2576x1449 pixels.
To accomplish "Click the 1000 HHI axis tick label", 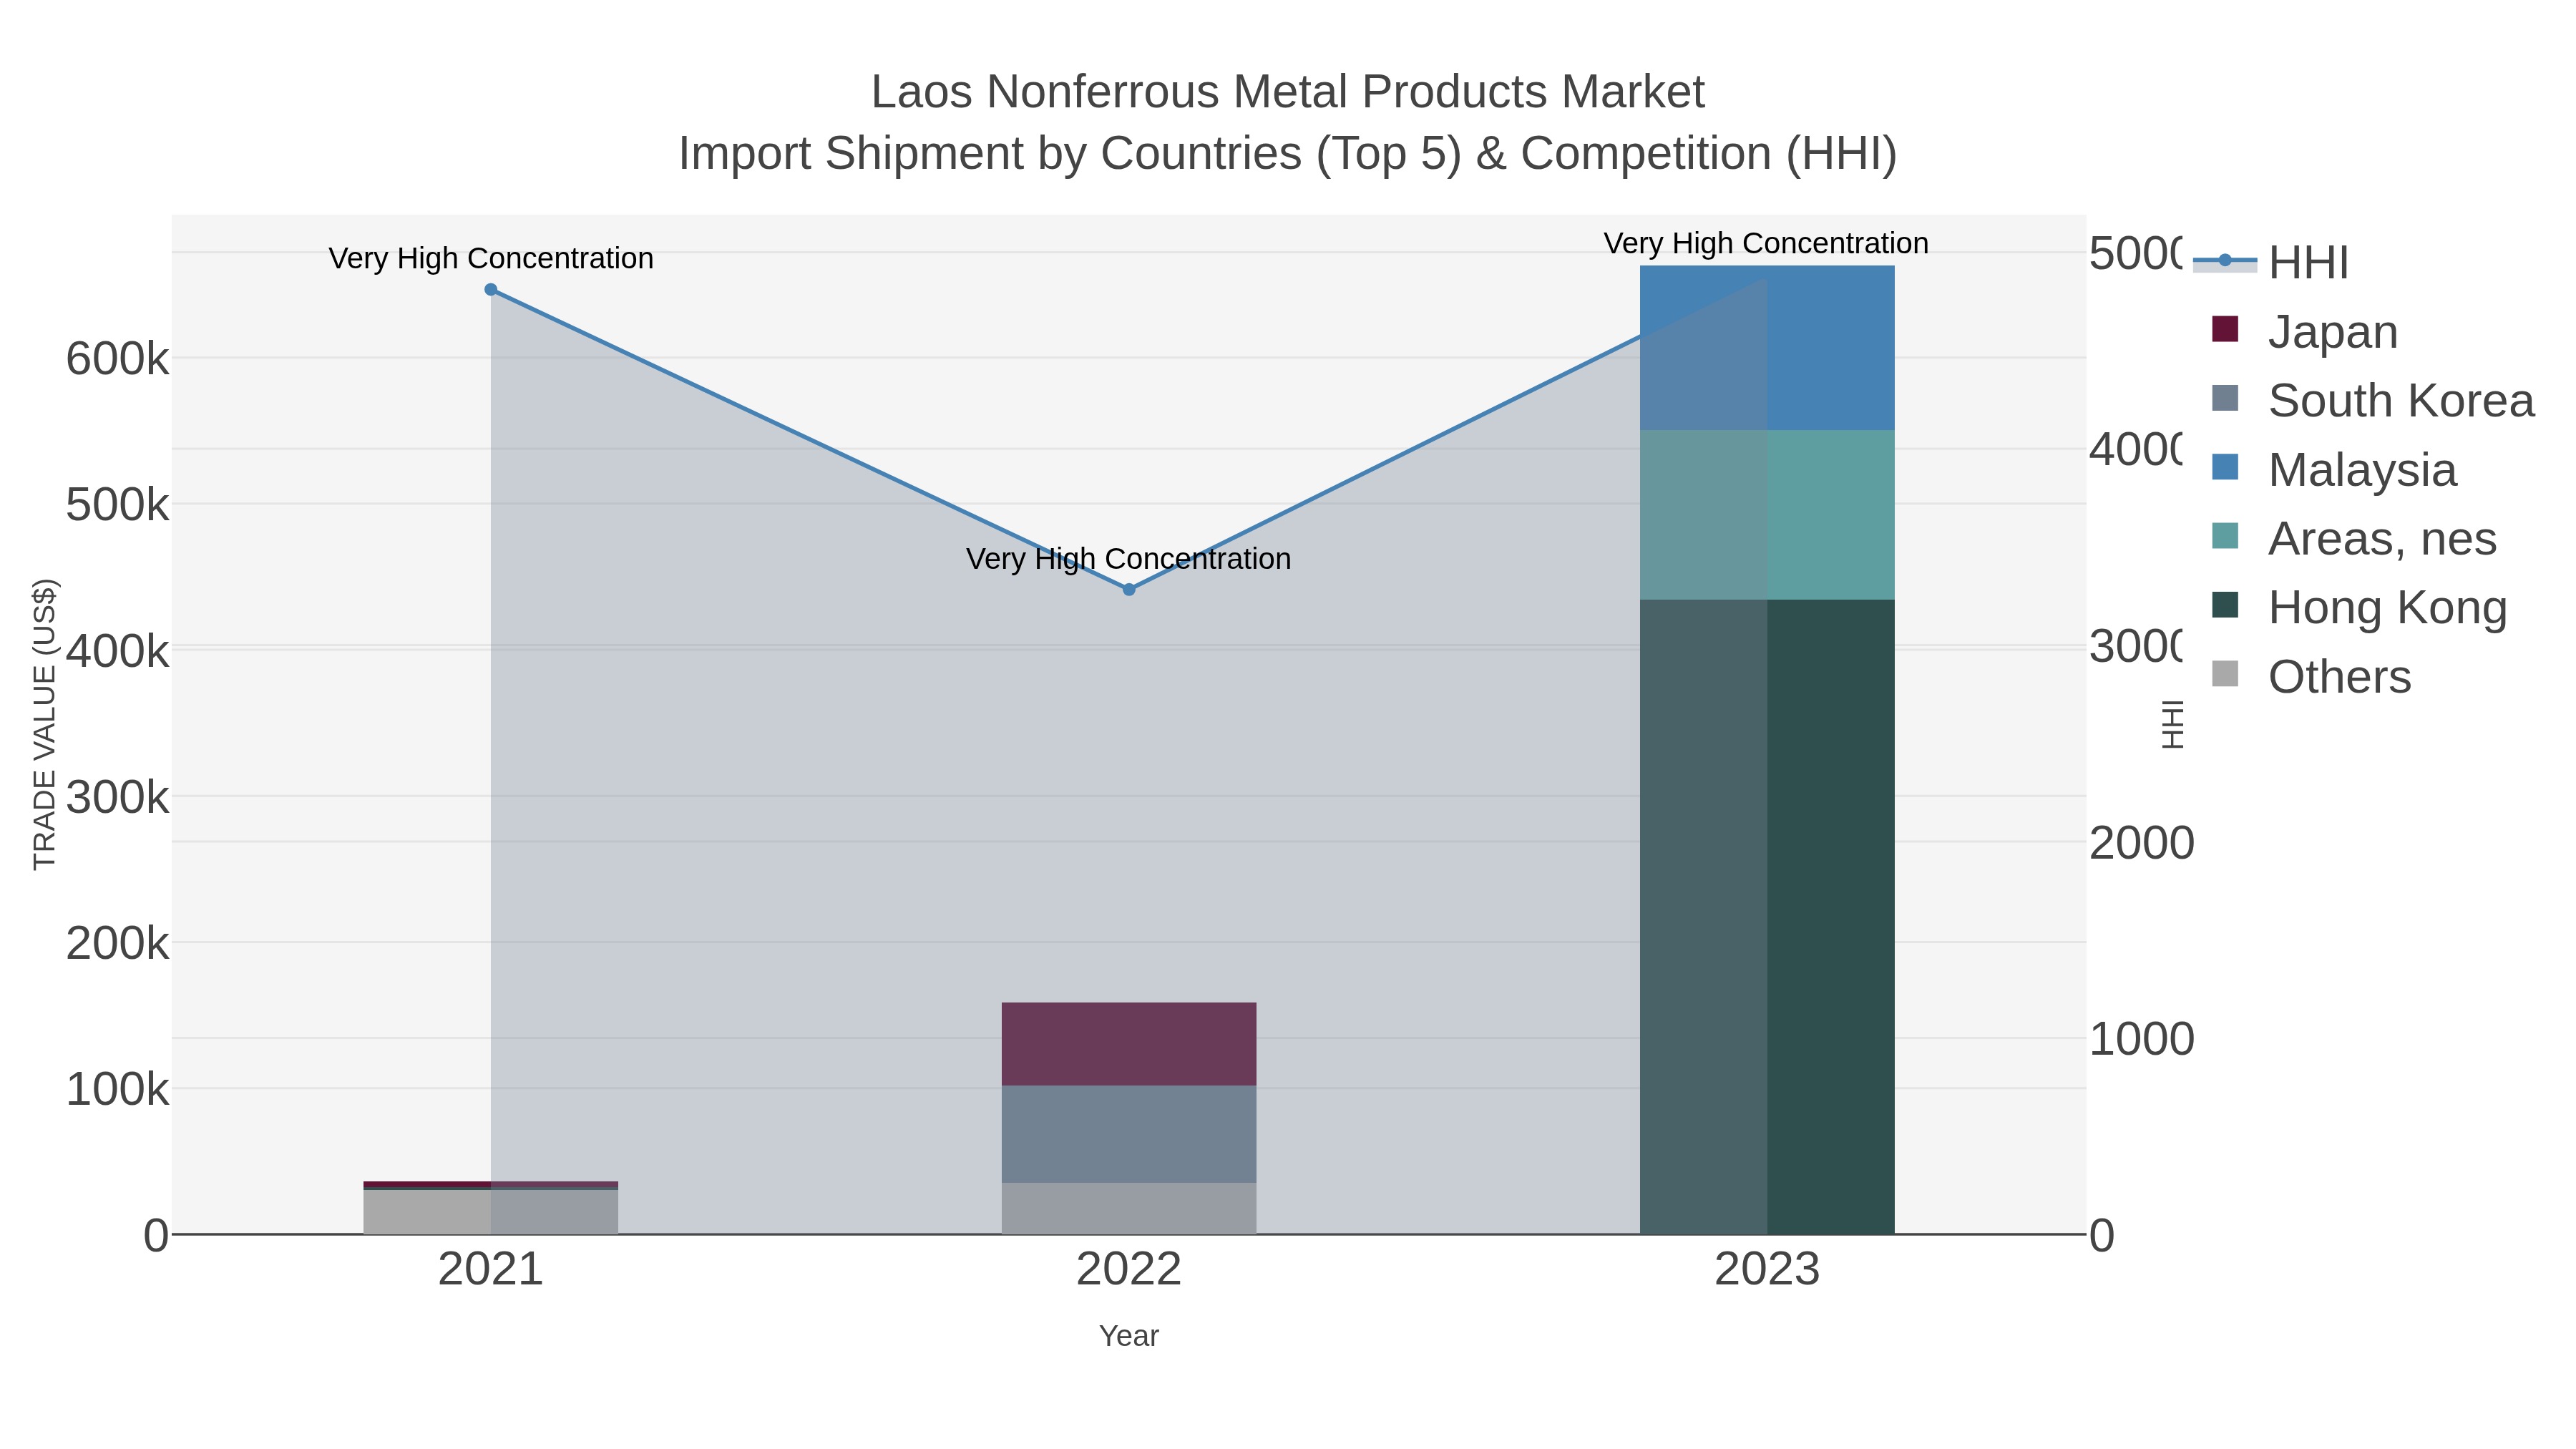I will click(2141, 1039).
